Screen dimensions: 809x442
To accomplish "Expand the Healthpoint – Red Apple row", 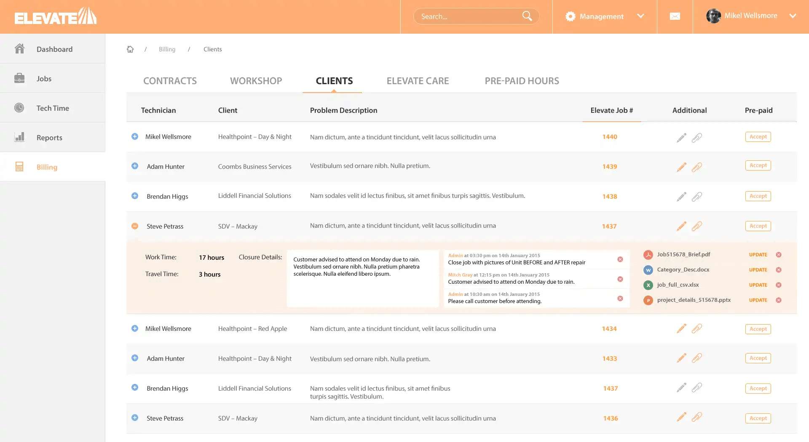I will [x=135, y=328].
